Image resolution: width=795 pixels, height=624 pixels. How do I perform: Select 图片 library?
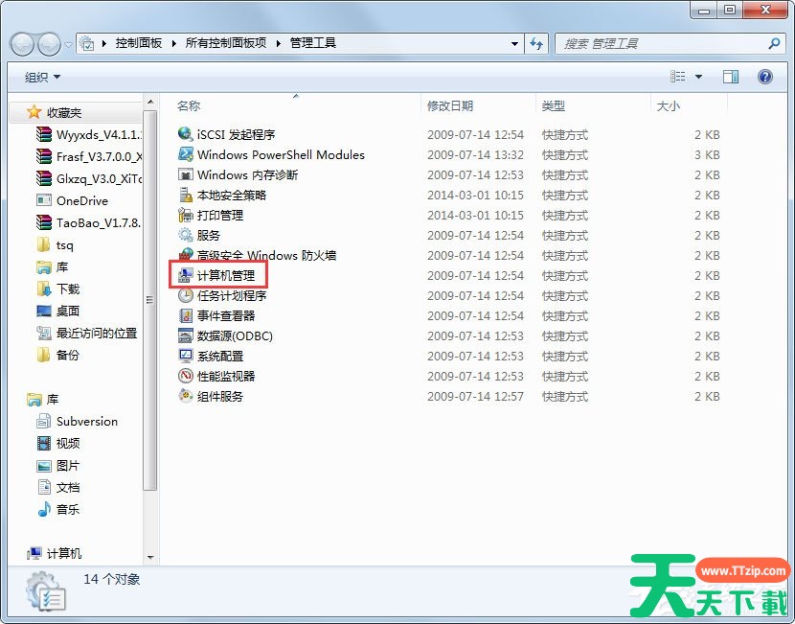click(57, 465)
